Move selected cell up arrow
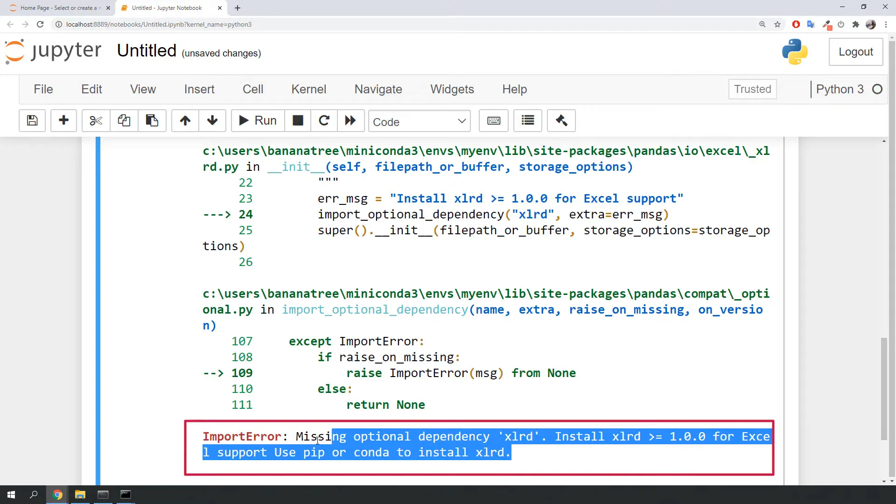The height and width of the screenshot is (504, 896). coord(185,121)
